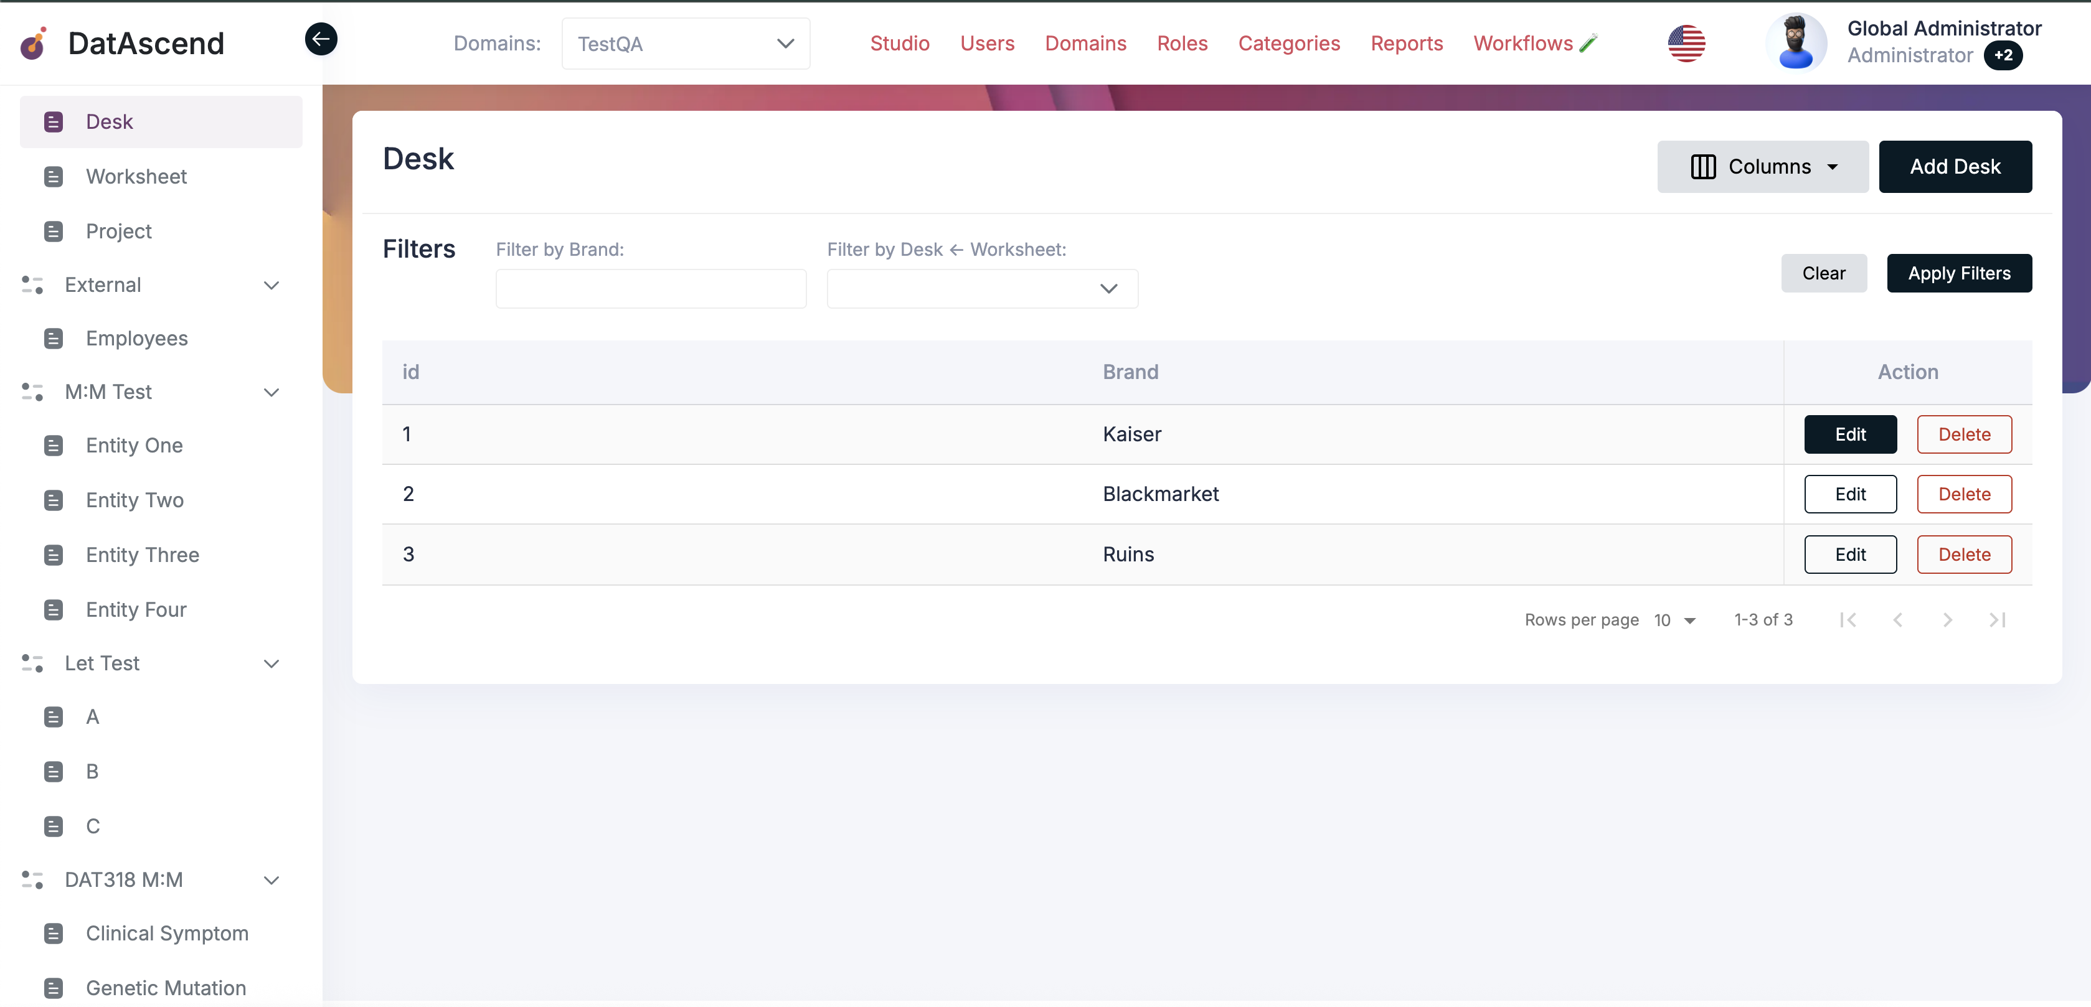Click the +2 badge near Administrator
The image size is (2091, 1007).
click(2003, 56)
